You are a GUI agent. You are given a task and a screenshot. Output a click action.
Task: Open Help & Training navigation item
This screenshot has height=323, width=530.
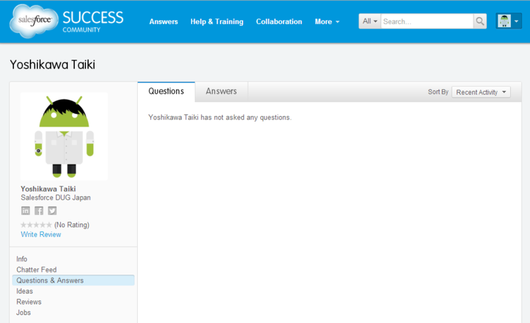[217, 22]
